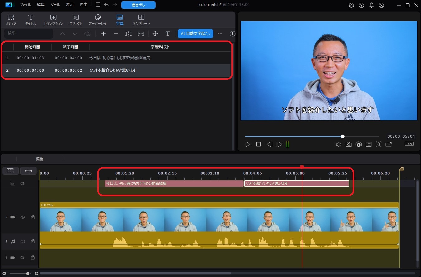421x277 pixels.
Task: Select the subtitle merge icon
Action: tap(141, 33)
